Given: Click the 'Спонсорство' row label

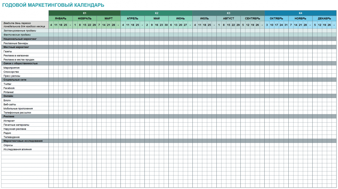Looking at the screenshot, I should tap(25, 72).
